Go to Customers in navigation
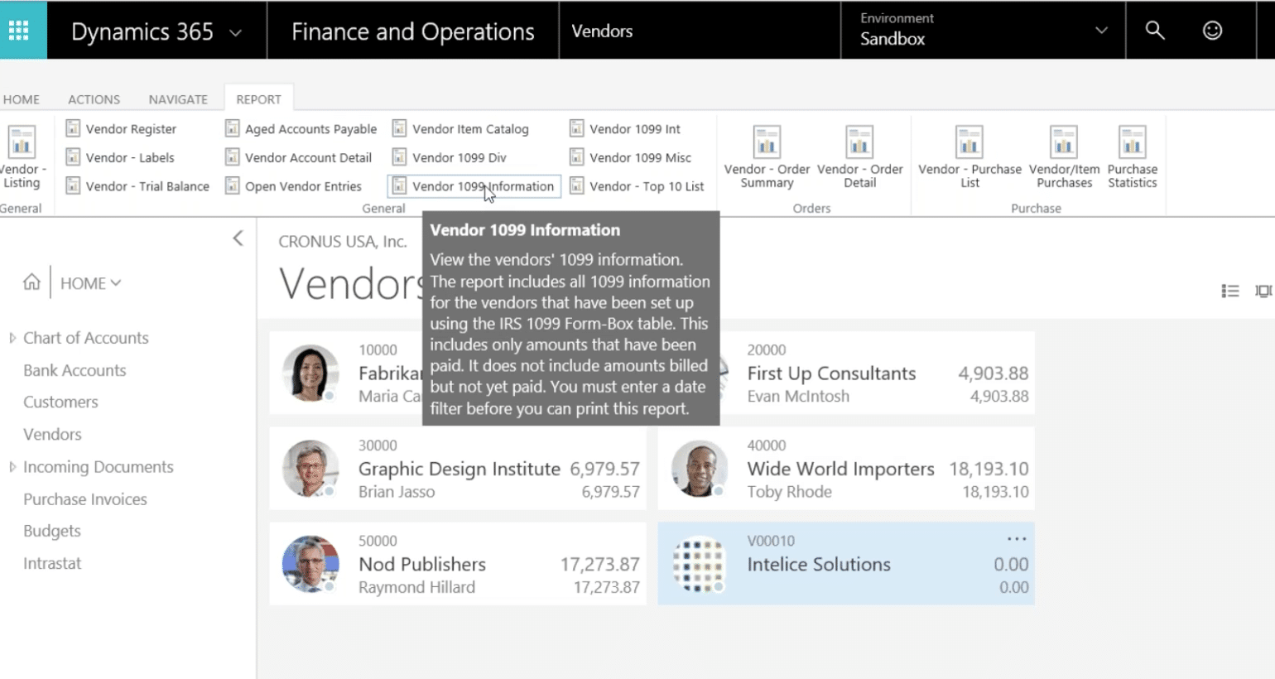1275x679 pixels. pyautogui.click(x=60, y=402)
